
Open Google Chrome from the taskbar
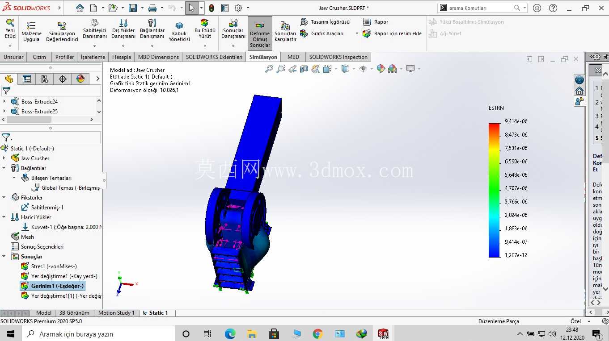[318, 334]
